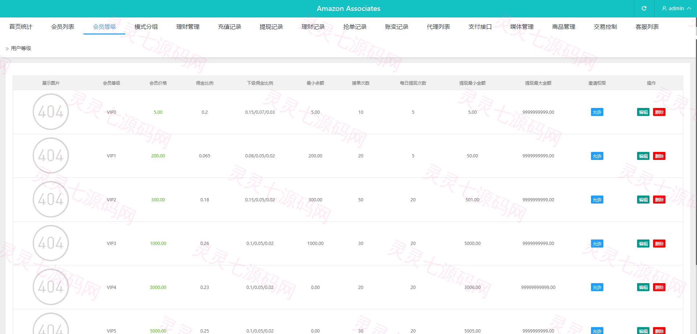
Task: Open 代理列表 menu
Action: click(x=438, y=27)
